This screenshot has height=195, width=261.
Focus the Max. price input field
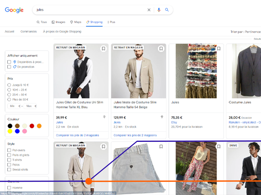(30, 106)
